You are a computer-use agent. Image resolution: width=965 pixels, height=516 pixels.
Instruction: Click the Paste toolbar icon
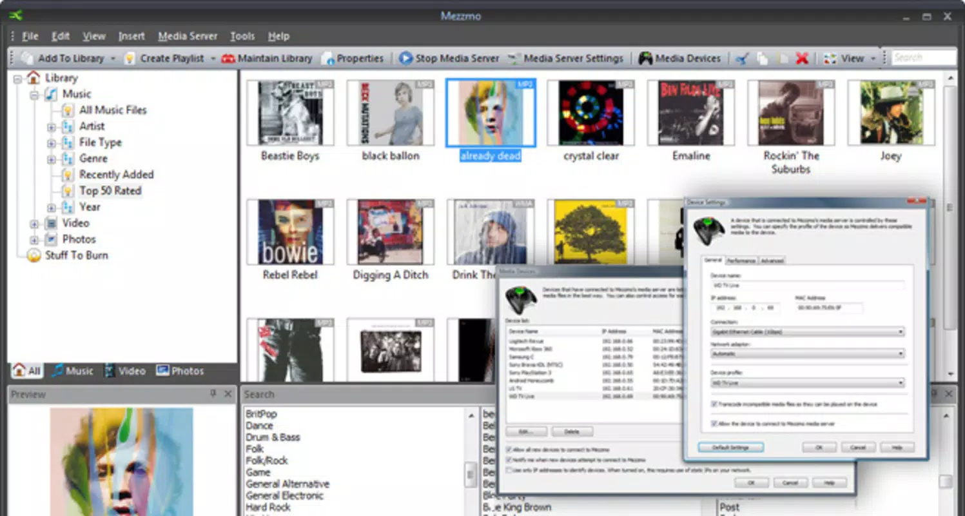(x=782, y=59)
